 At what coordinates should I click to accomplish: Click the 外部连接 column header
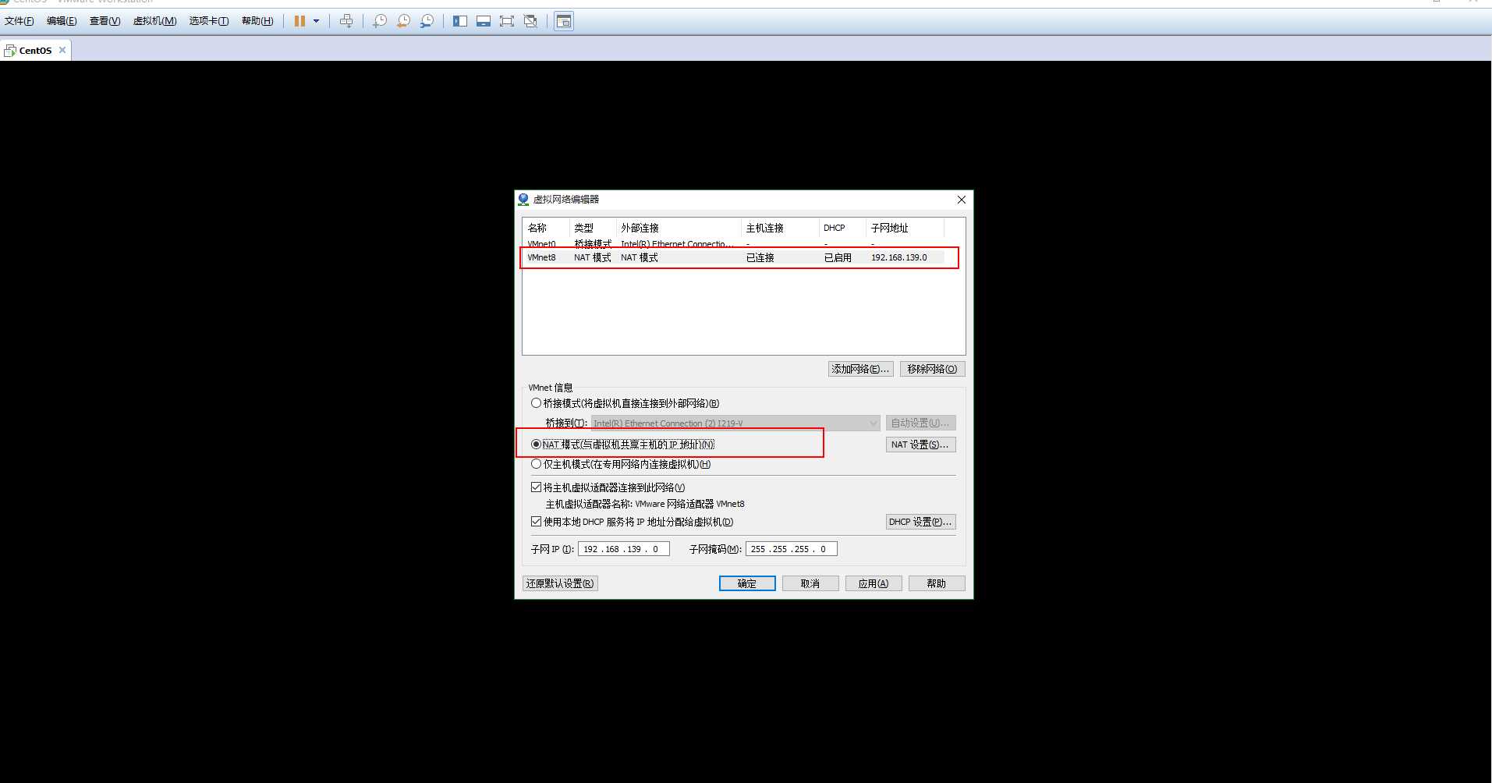(x=679, y=228)
